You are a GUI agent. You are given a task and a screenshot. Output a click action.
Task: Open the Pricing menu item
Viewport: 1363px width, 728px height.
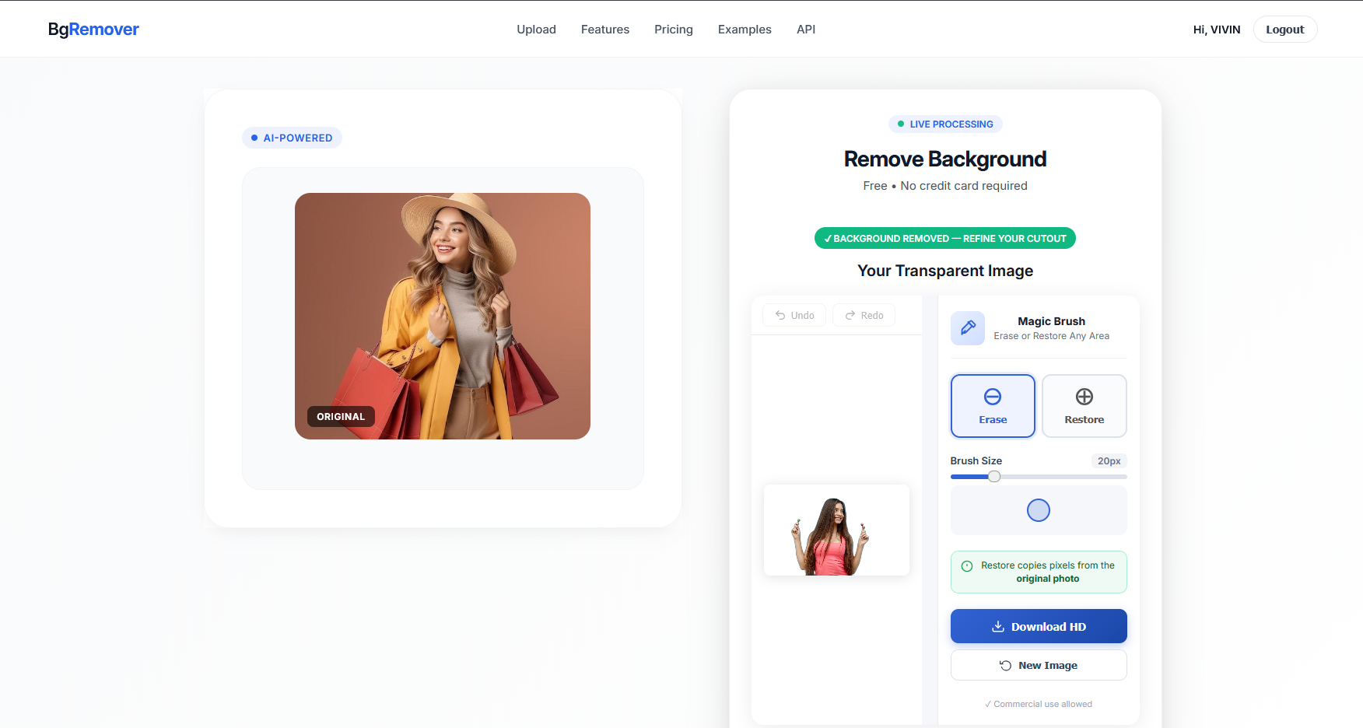(673, 30)
